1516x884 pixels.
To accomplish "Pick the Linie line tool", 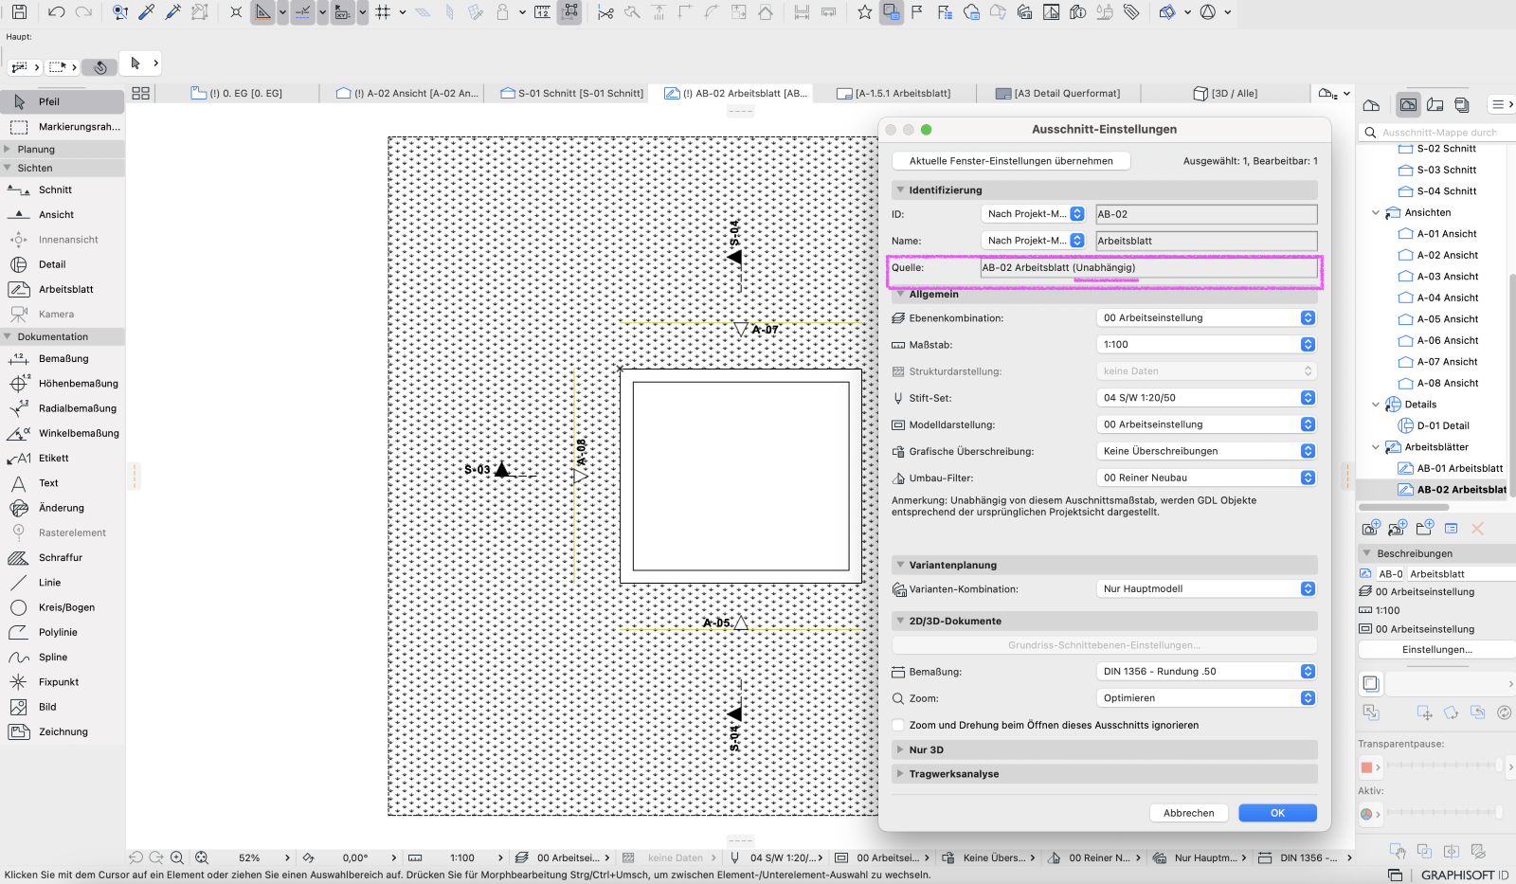I will click(x=63, y=583).
